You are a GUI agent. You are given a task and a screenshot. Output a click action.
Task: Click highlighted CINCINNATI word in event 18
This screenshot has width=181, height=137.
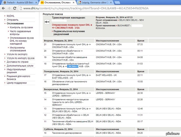(x=73, y=66)
